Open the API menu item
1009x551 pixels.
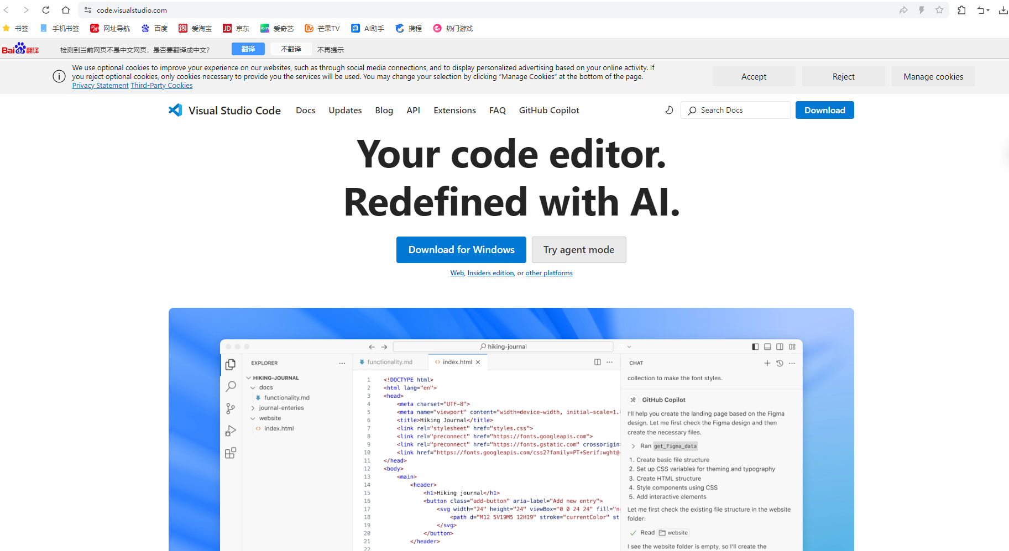(414, 111)
